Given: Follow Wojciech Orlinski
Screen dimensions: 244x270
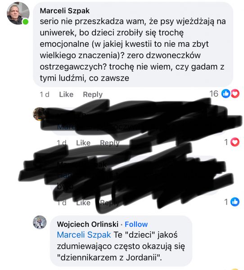Looking at the screenshot, I should [136, 224].
